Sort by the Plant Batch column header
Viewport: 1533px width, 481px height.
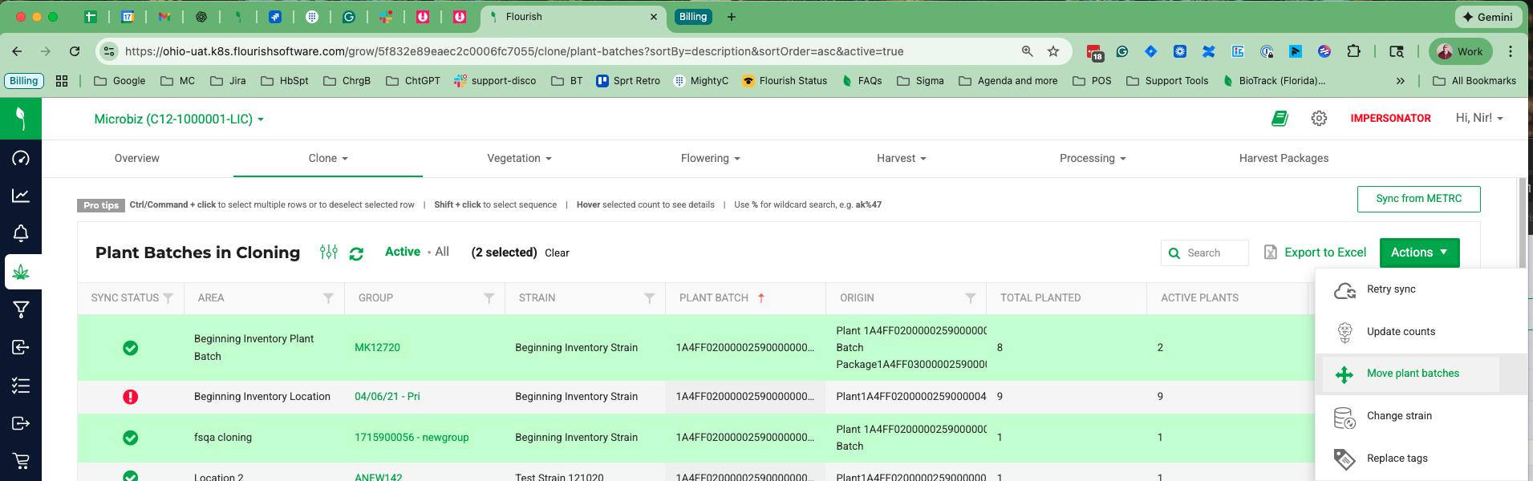(713, 298)
